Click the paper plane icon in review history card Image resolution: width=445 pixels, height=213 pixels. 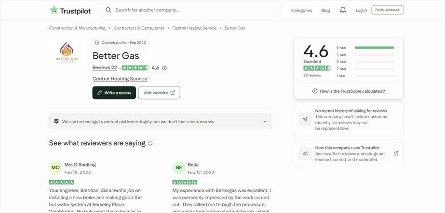click(305, 119)
